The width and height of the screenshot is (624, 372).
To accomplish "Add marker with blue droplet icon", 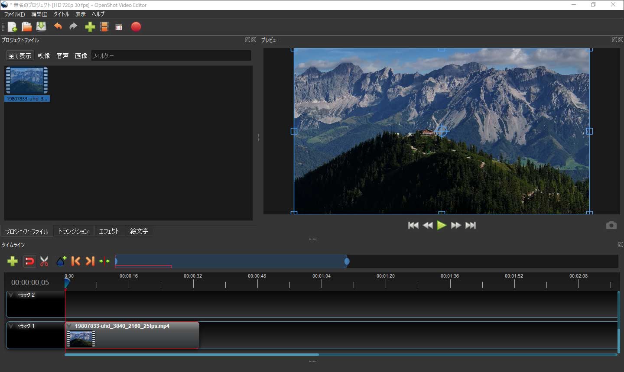I will click(x=61, y=261).
